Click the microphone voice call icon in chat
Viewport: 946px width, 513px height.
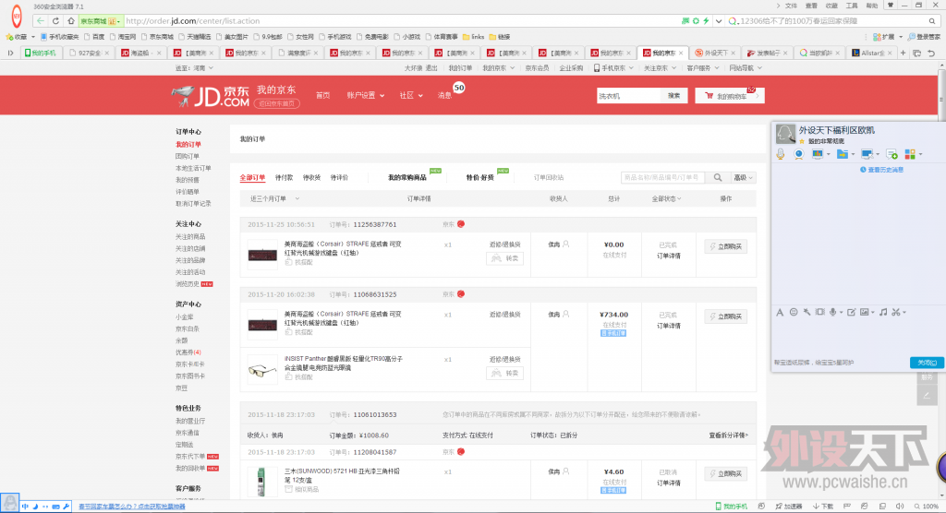coord(780,154)
